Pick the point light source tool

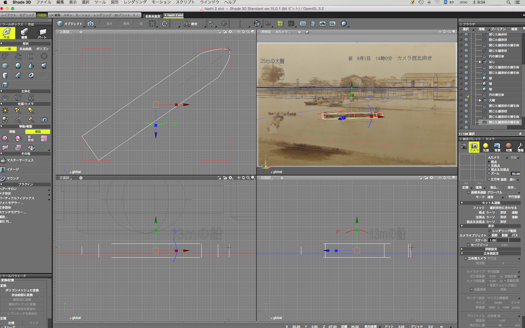[x=5, y=110]
